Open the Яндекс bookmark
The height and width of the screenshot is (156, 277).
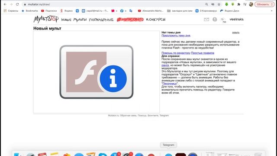coord(67,11)
